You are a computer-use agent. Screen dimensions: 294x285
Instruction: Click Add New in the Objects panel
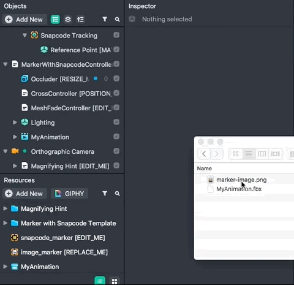pos(24,20)
